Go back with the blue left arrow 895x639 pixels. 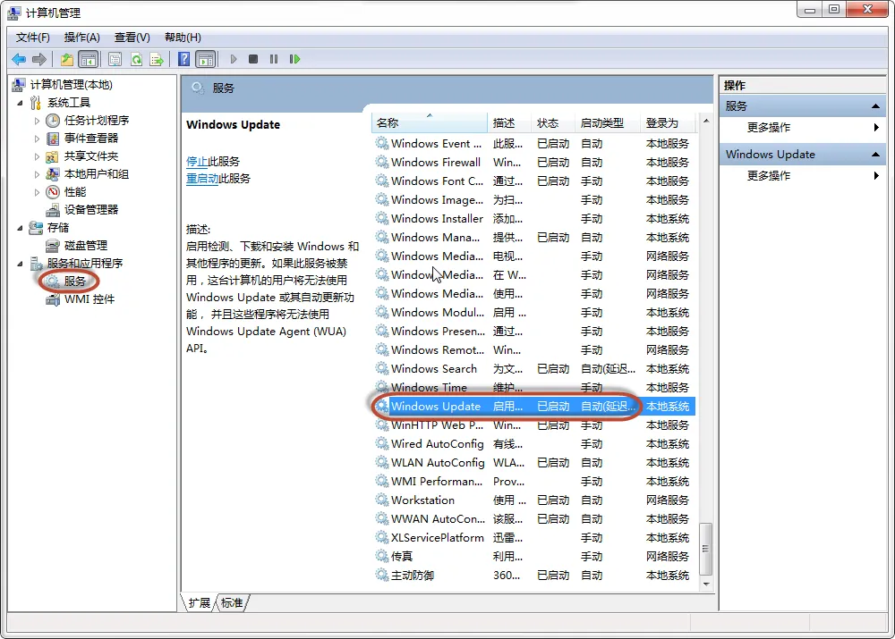(19, 59)
